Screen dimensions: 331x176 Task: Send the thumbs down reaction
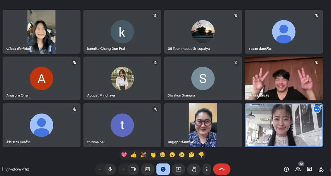point(201,155)
